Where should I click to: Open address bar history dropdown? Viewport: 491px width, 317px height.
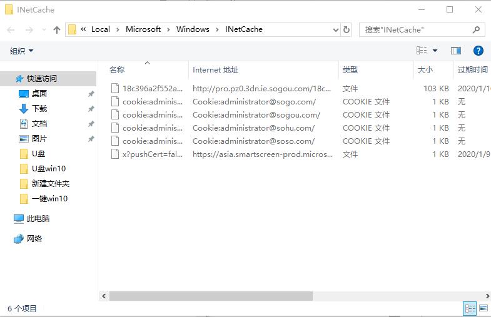point(333,29)
